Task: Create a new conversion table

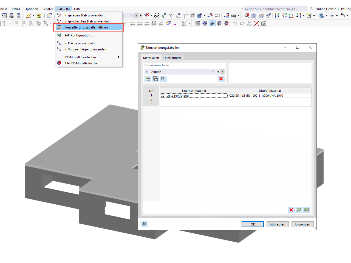Action: (x=148, y=79)
